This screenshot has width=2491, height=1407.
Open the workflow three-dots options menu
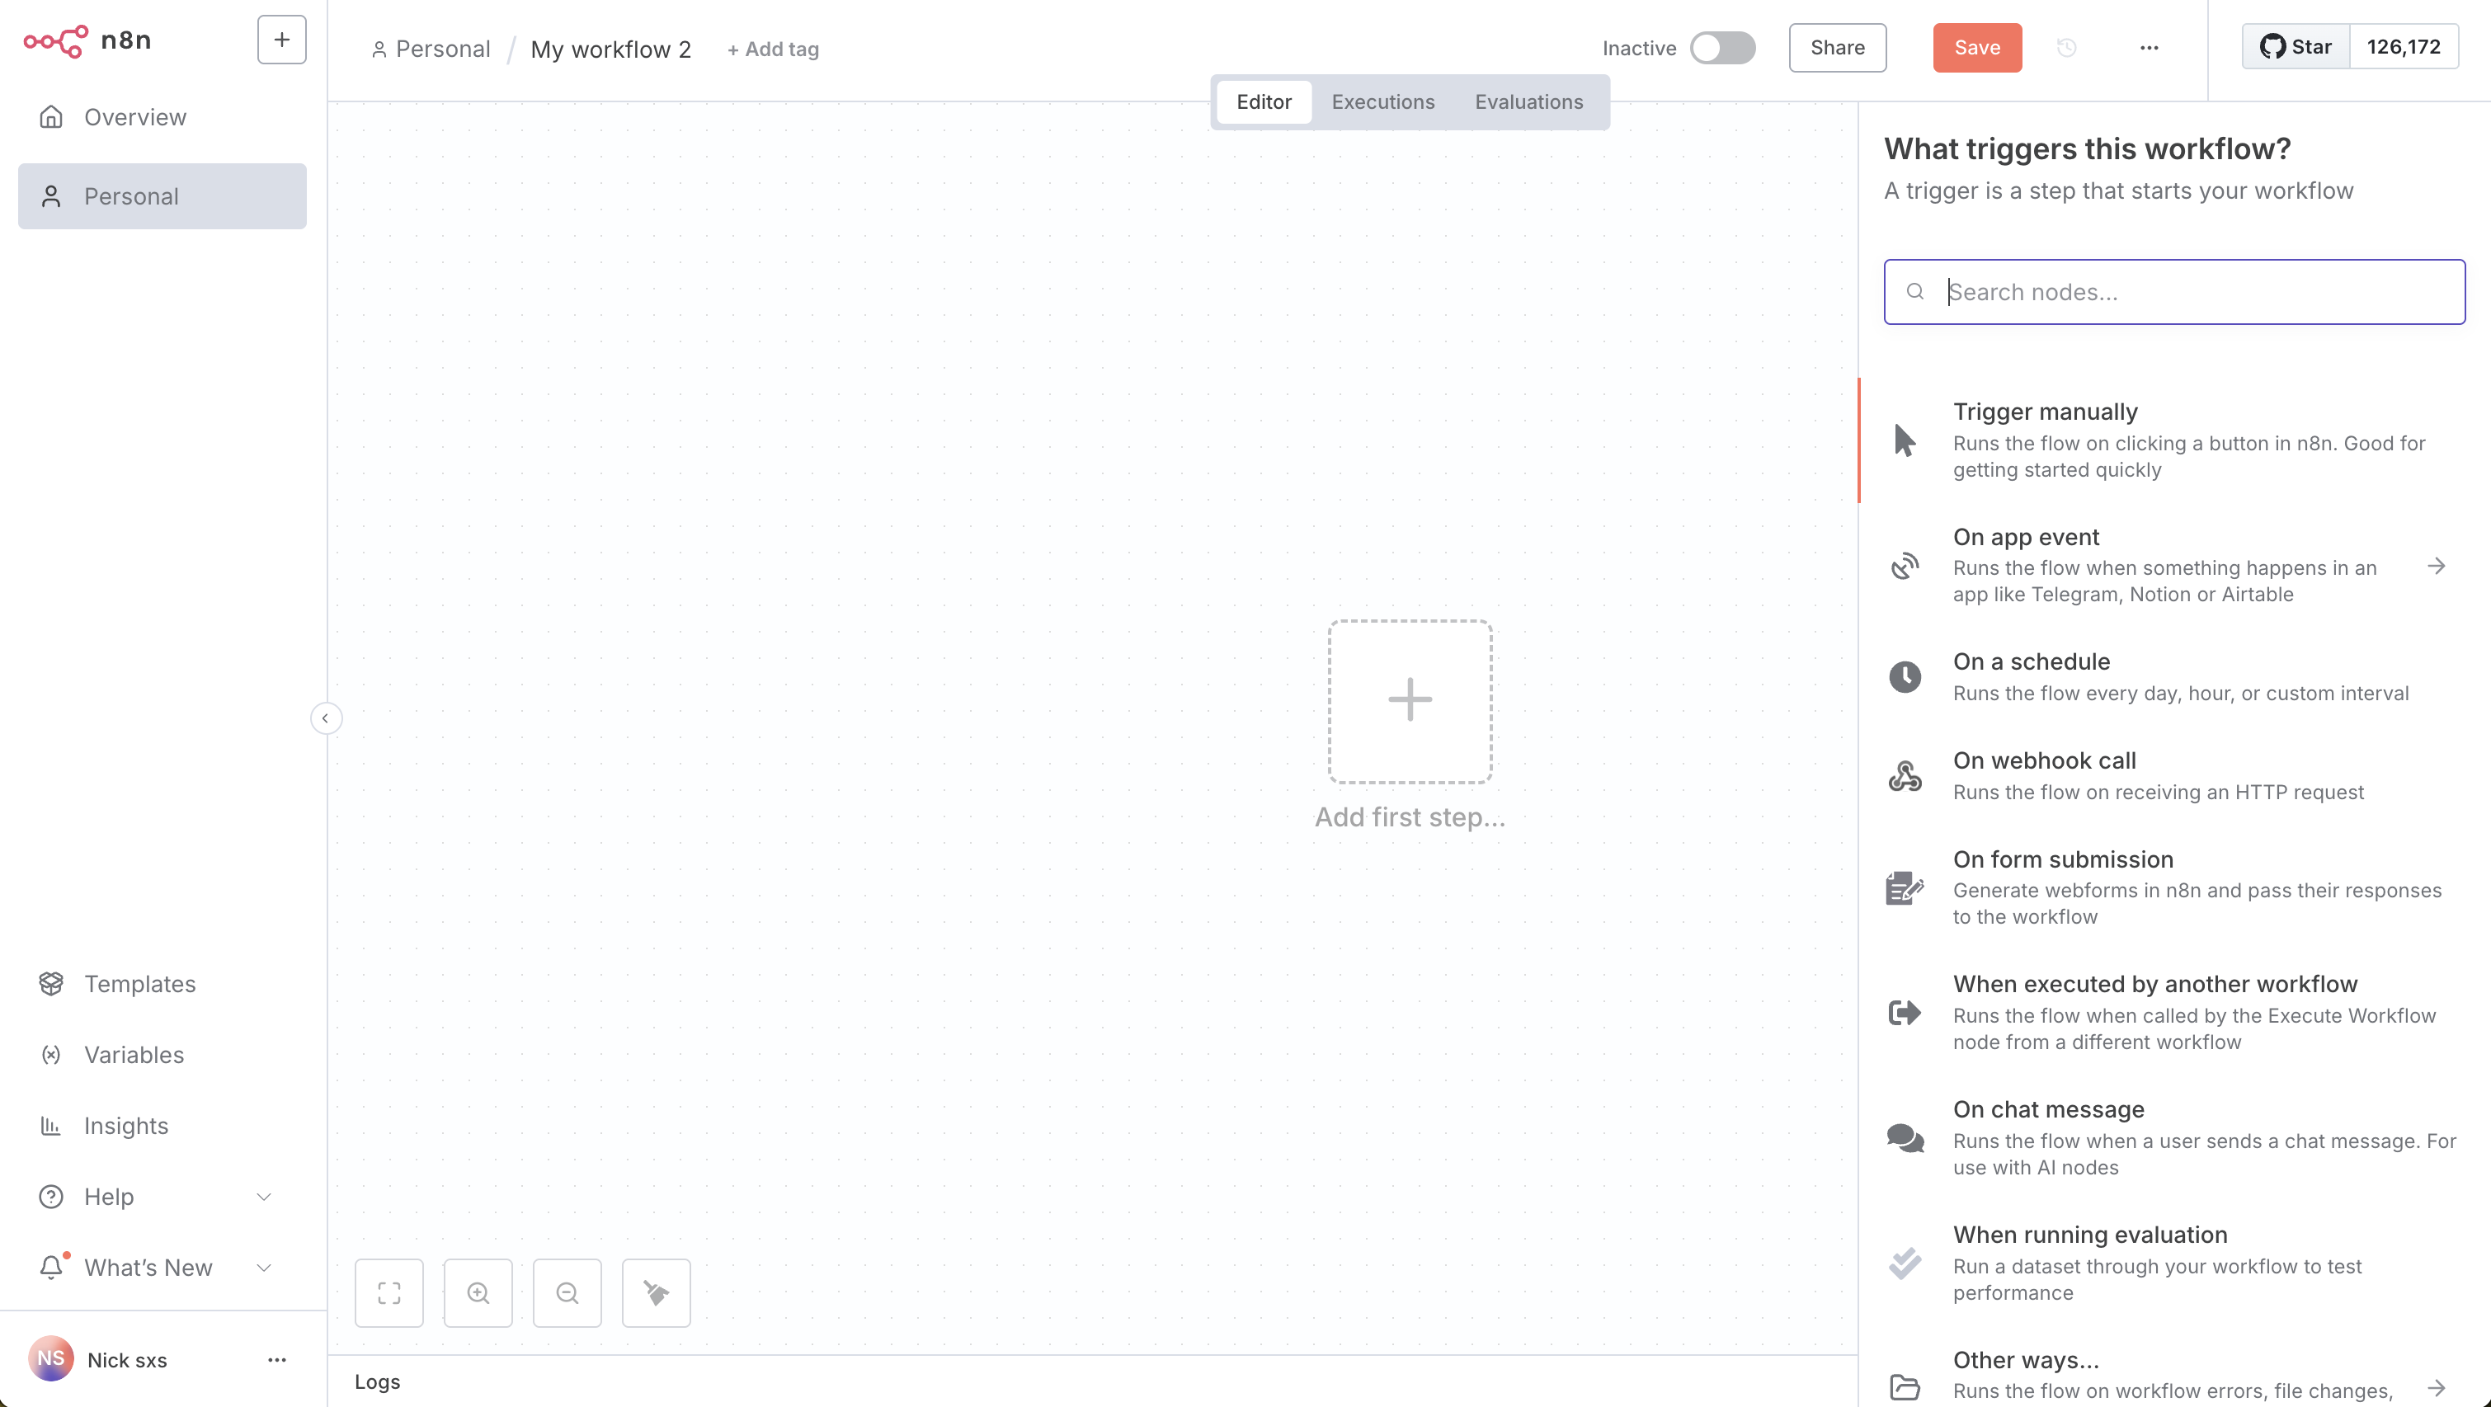click(x=2149, y=47)
